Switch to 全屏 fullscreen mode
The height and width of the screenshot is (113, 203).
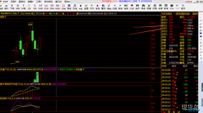pyautogui.click(x=160, y=7)
